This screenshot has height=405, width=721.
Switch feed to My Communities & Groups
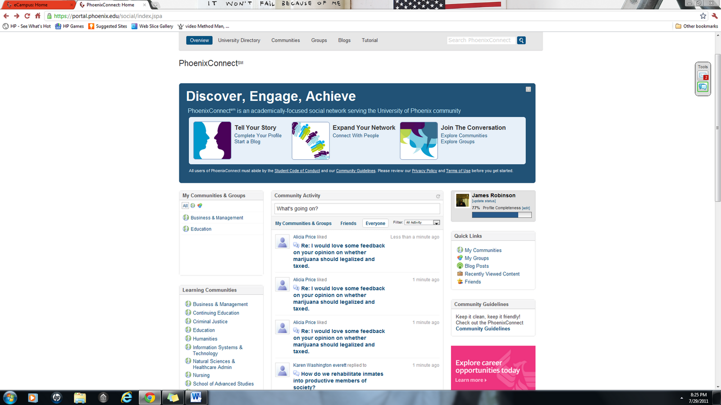coord(303,223)
